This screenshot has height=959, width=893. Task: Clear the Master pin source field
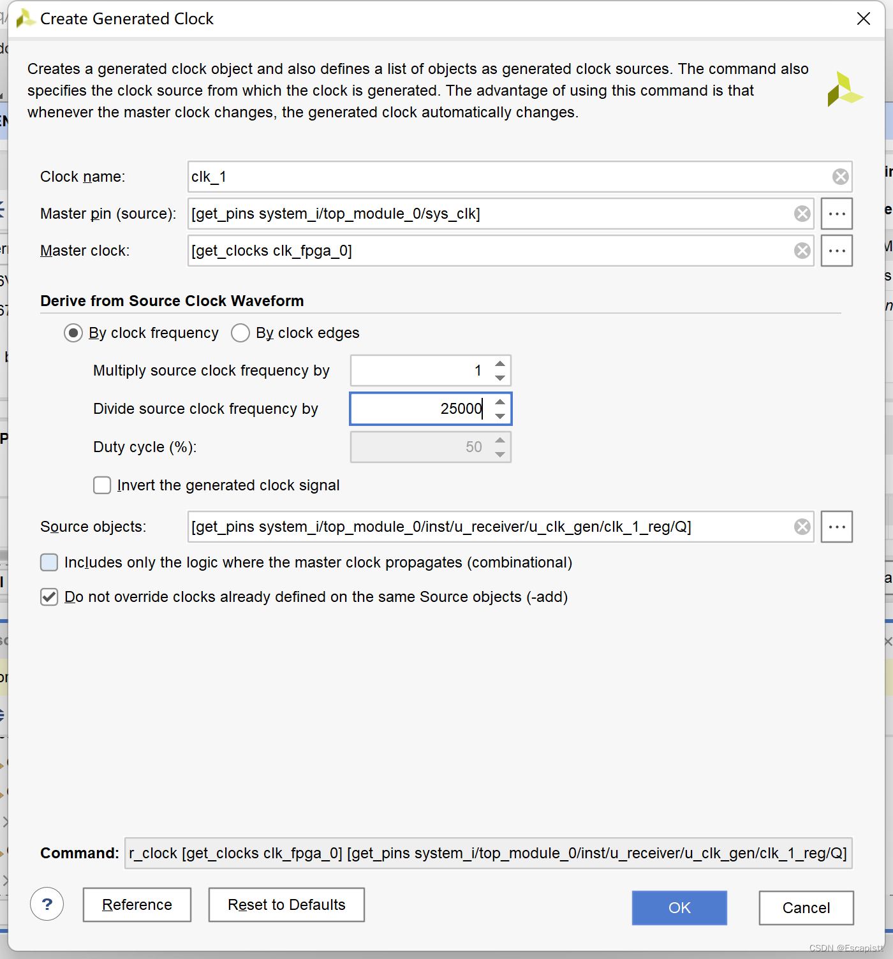tap(802, 214)
